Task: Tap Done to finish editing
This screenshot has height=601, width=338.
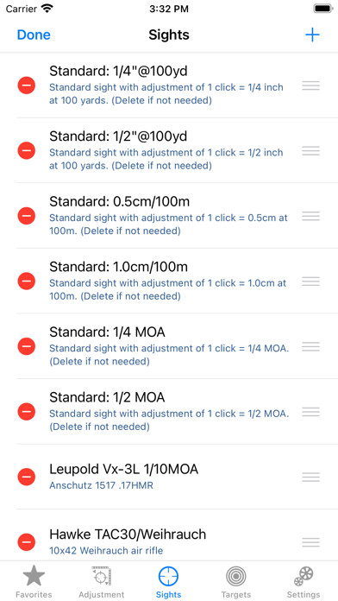Action: coord(34,35)
